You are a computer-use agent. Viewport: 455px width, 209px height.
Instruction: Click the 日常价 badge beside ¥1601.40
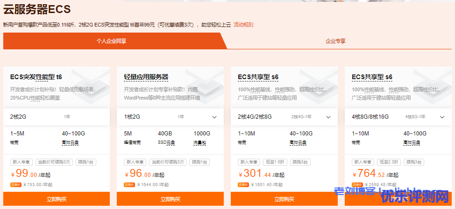pos(243,185)
